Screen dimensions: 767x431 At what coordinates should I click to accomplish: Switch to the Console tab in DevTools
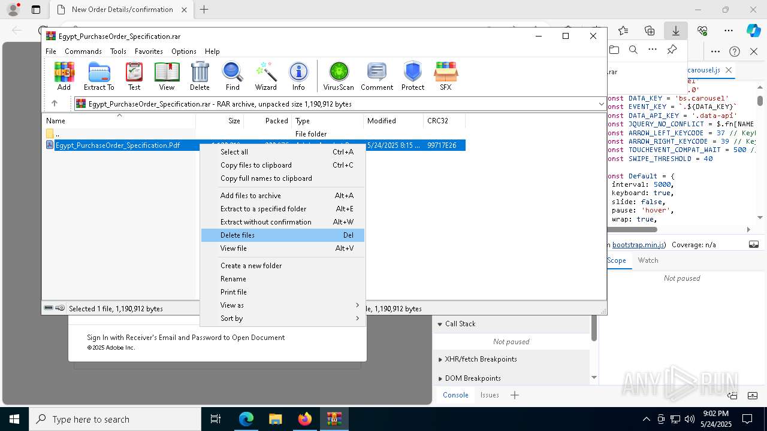[x=455, y=395]
